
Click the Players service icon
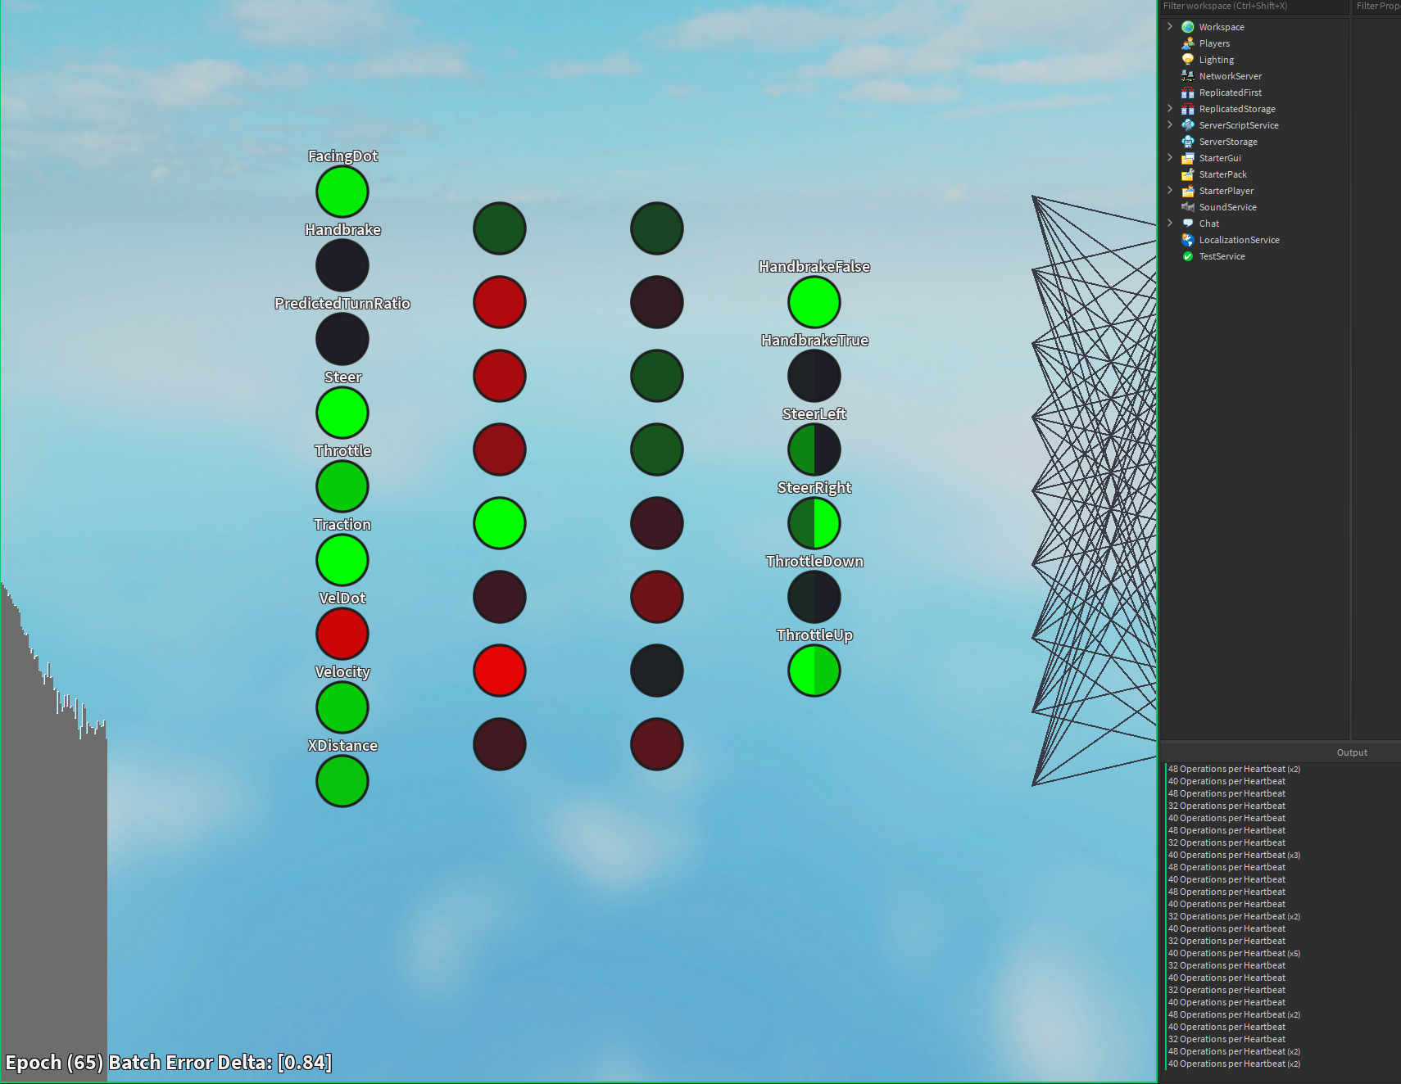[1187, 43]
